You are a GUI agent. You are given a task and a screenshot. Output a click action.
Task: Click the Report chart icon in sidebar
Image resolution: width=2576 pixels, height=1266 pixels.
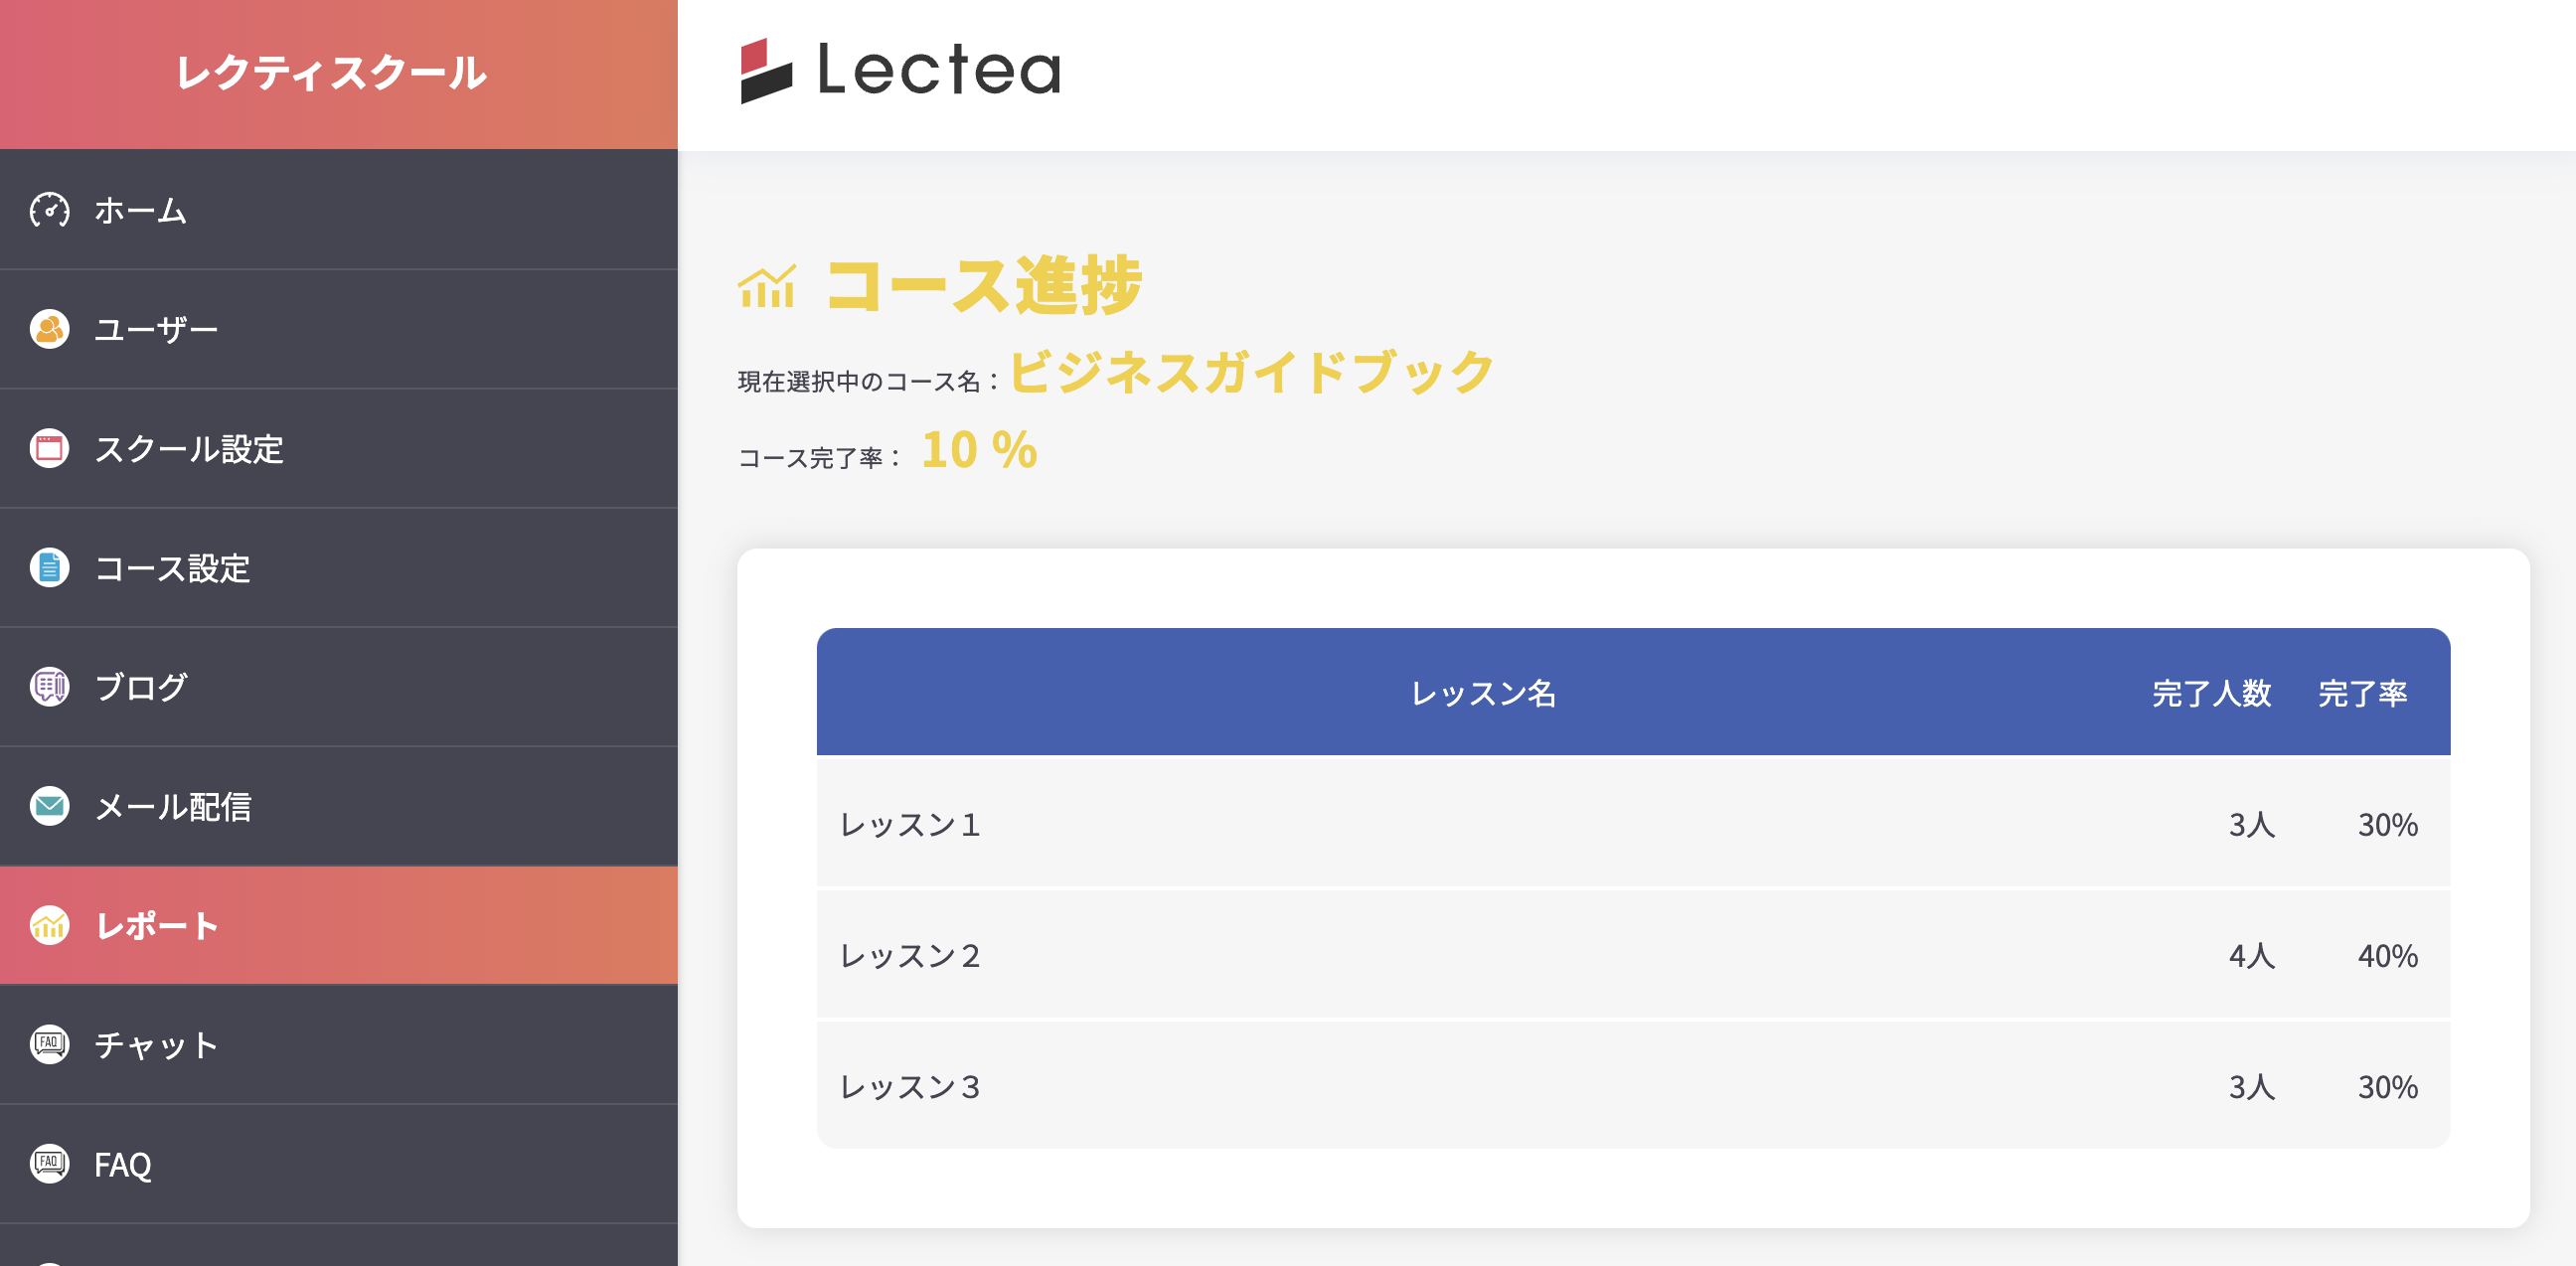(49, 926)
